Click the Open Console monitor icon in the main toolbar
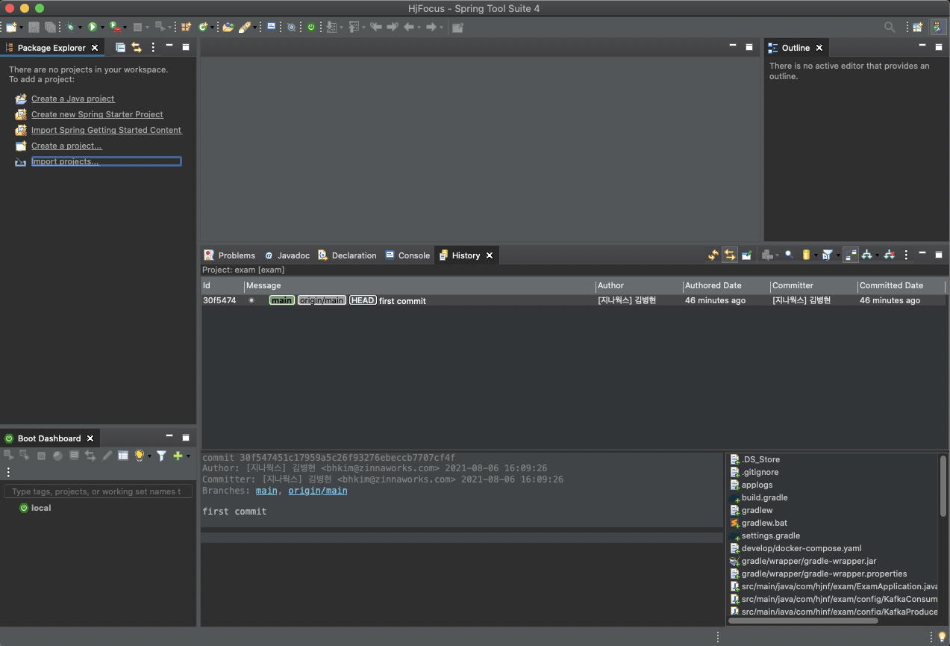The image size is (950, 646). [271, 26]
